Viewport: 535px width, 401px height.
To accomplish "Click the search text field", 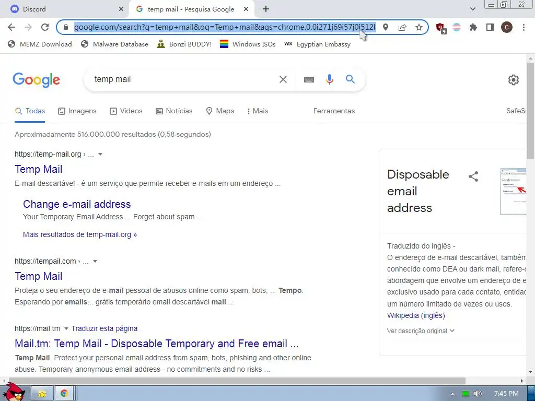I will 184,79.
